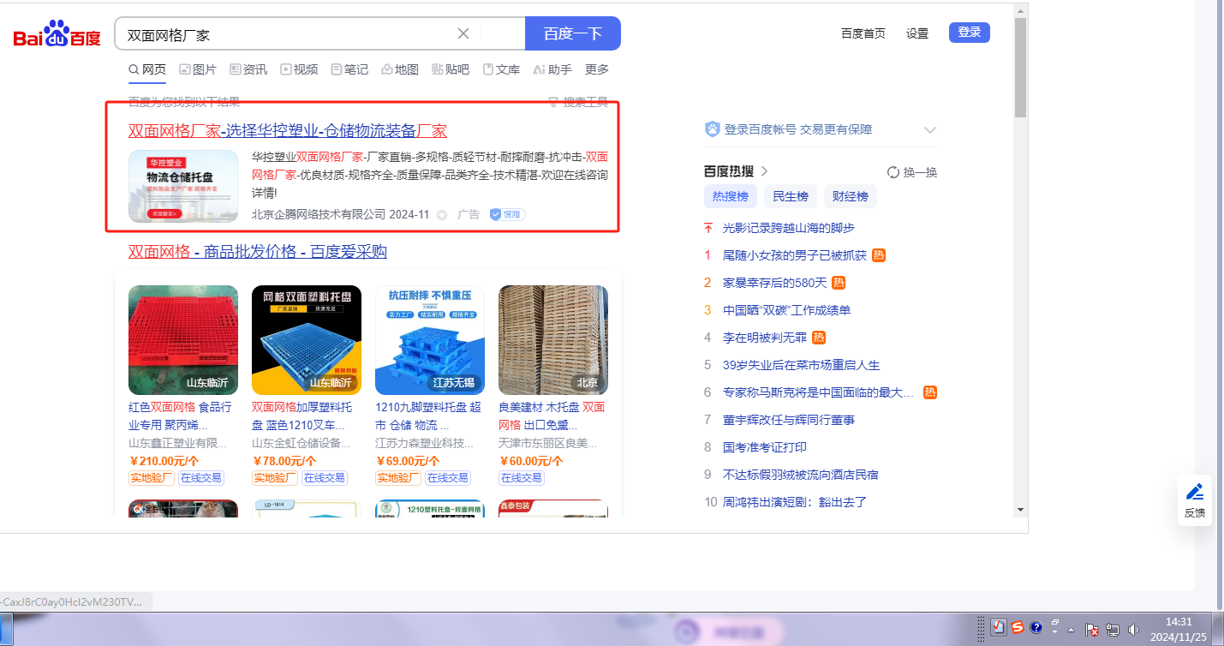Open 双面网格 - 商品批发价格 - 百度爱采购 link

pyautogui.click(x=258, y=252)
